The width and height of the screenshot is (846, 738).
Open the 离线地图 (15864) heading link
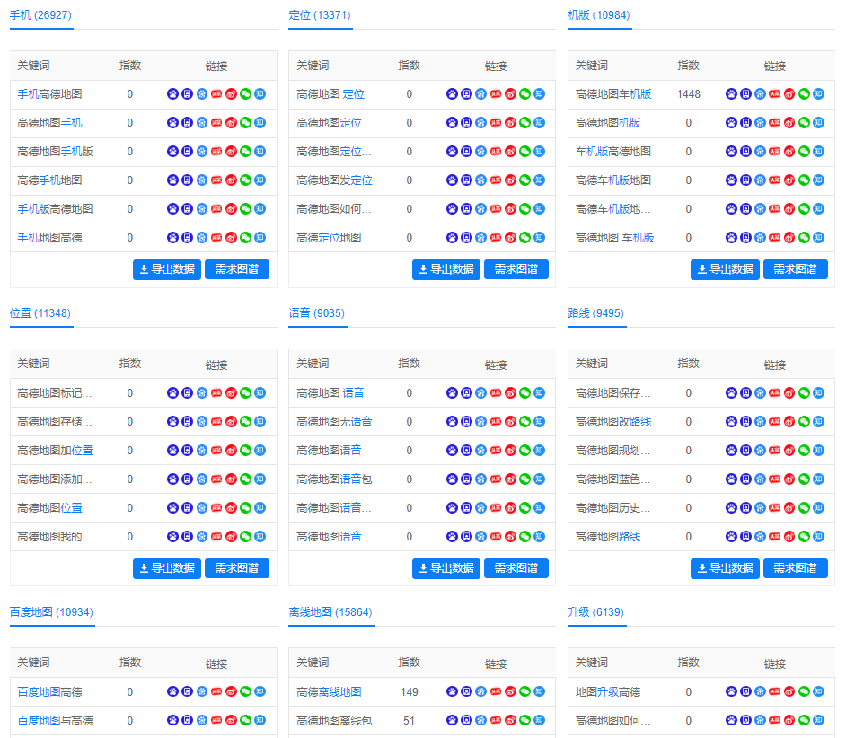(330, 612)
